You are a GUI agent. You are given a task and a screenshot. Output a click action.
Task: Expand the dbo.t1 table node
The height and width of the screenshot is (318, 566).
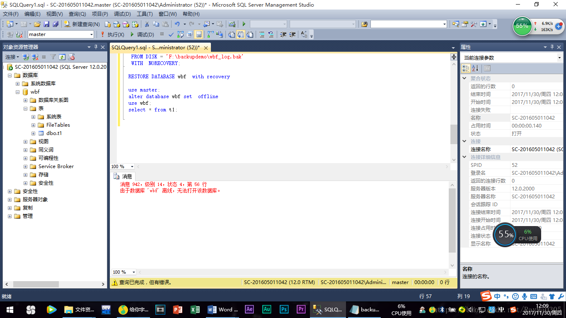[33, 133]
